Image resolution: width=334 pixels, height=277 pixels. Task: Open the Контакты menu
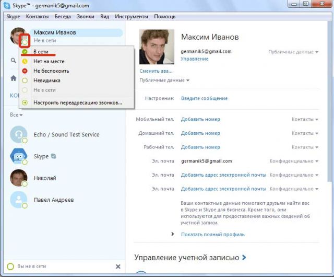37,16
